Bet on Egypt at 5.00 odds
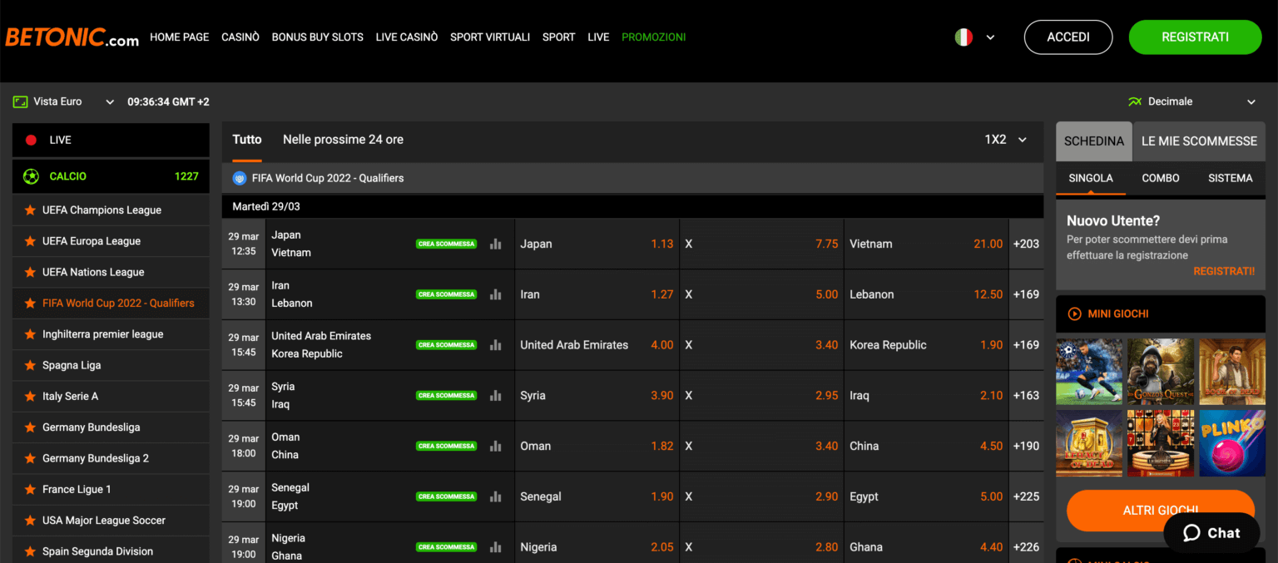This screenshot has height=563, width=1278. [x=926, y=496]
